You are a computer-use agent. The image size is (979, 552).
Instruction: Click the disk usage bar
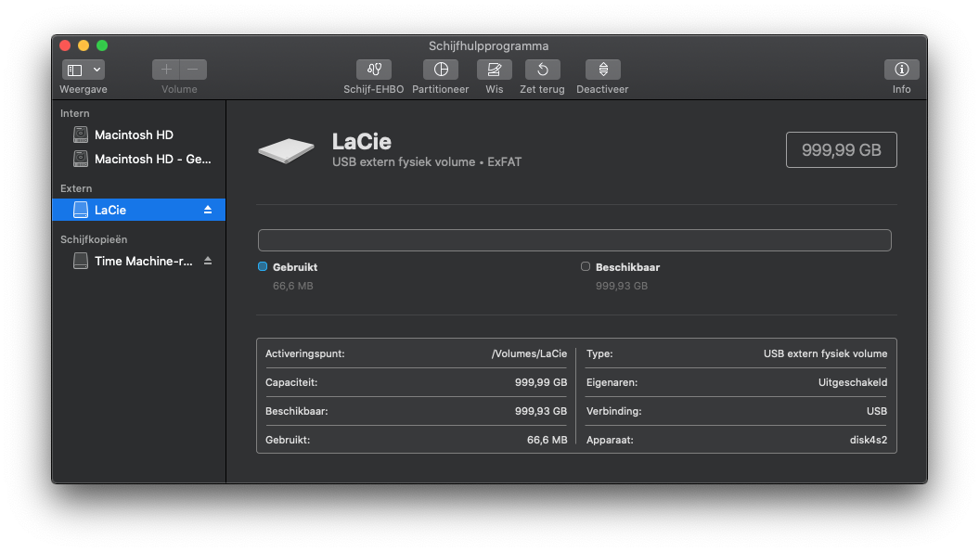[x=574, y=240]
